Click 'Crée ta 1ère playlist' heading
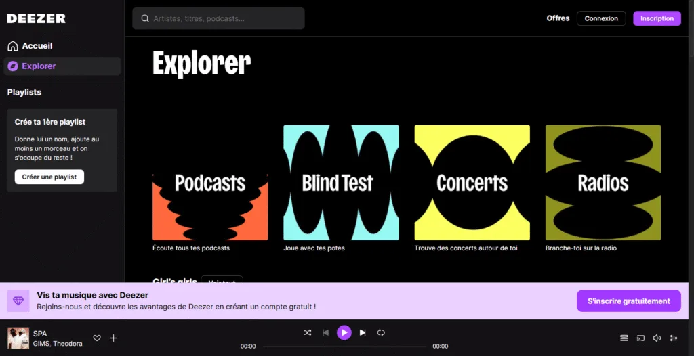 [x=50, y=122]
